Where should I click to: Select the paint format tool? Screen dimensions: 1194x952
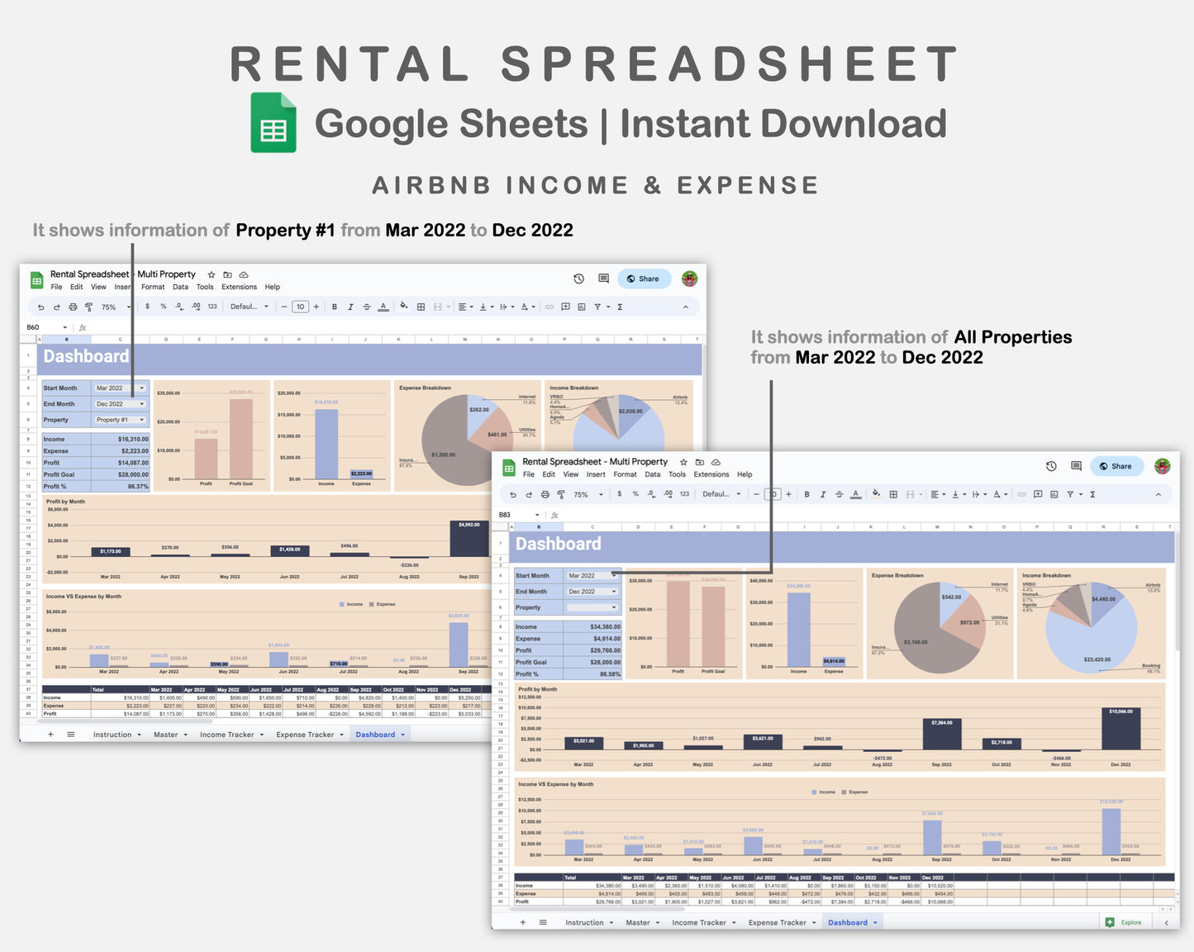point(88,307)
